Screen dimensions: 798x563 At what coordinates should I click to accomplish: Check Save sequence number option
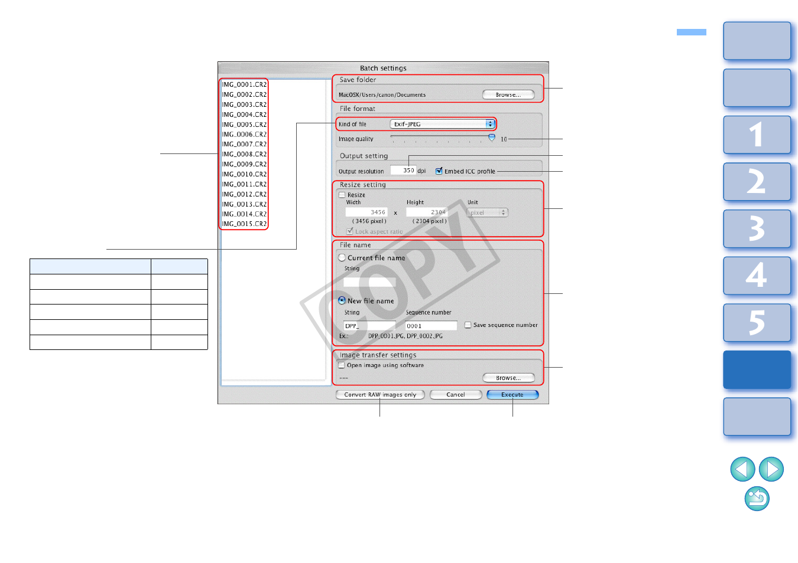[x=468, y=325]
